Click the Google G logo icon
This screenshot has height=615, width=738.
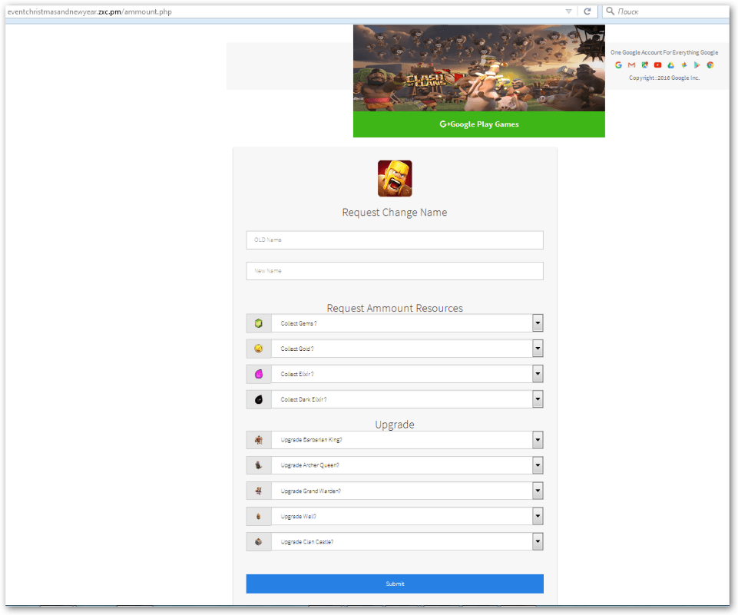tap(618, 65)
